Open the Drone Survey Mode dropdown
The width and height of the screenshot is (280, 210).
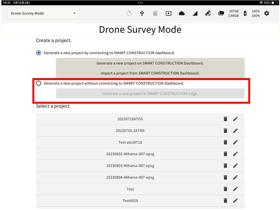[43, 13]
